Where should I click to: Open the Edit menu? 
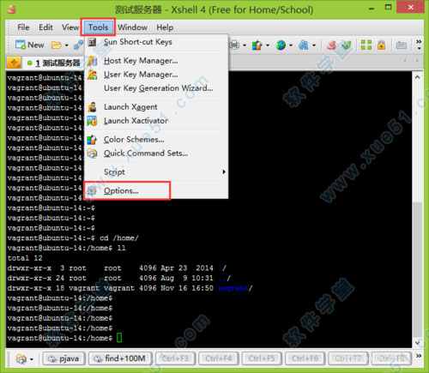point(45,27)
